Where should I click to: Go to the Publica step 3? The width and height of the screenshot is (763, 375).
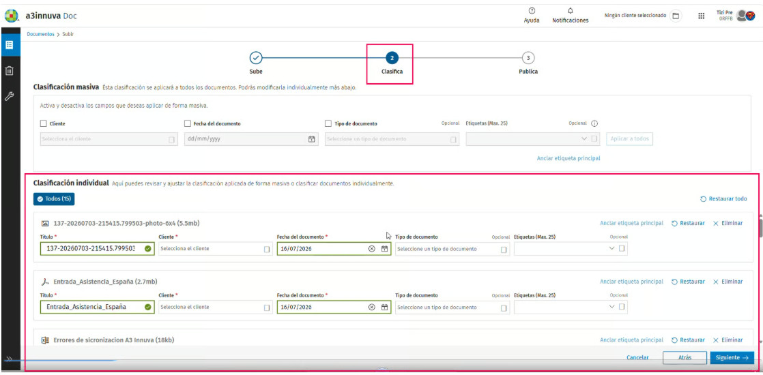(x=528, y=58)
